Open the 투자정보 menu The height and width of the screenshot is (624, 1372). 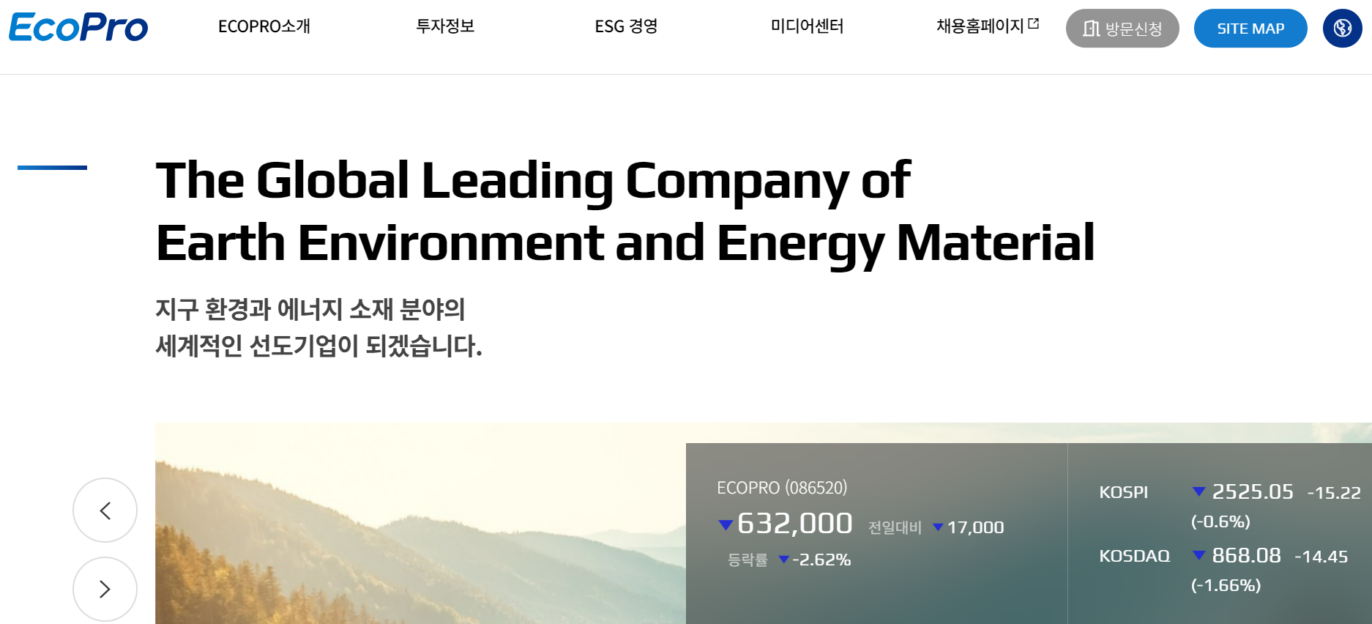pos(445,26)
